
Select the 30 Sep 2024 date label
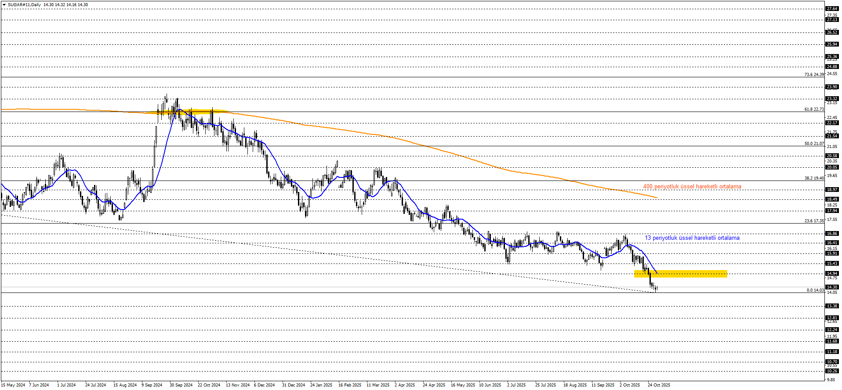point(181,385)
